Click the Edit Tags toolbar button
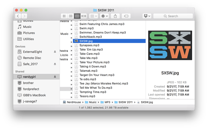The image size is (208, 129). [x=126, y=16]
